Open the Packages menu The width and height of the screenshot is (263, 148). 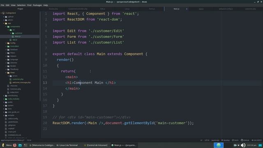pos(37,5)
